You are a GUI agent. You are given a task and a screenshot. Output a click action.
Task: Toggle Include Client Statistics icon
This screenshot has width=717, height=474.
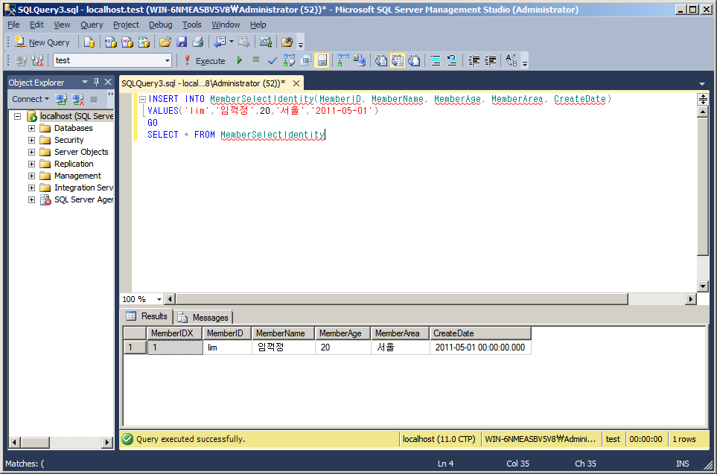pos(360,60)
